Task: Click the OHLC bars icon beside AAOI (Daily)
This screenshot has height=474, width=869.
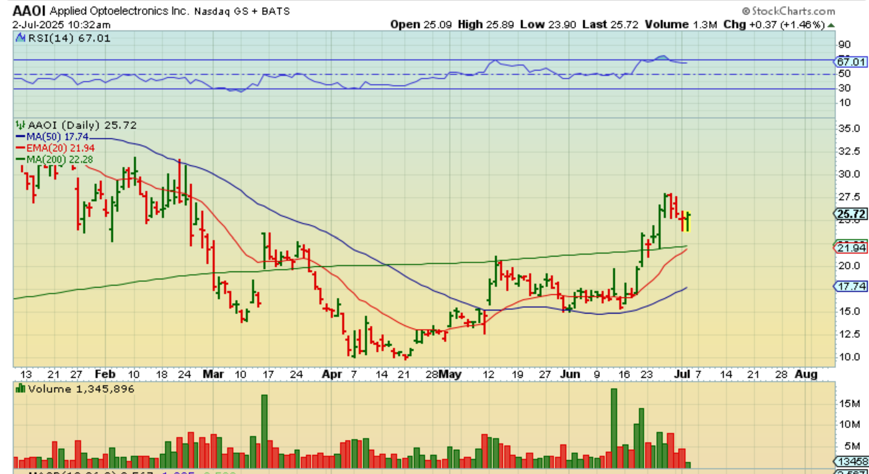Action: (20, 125)
